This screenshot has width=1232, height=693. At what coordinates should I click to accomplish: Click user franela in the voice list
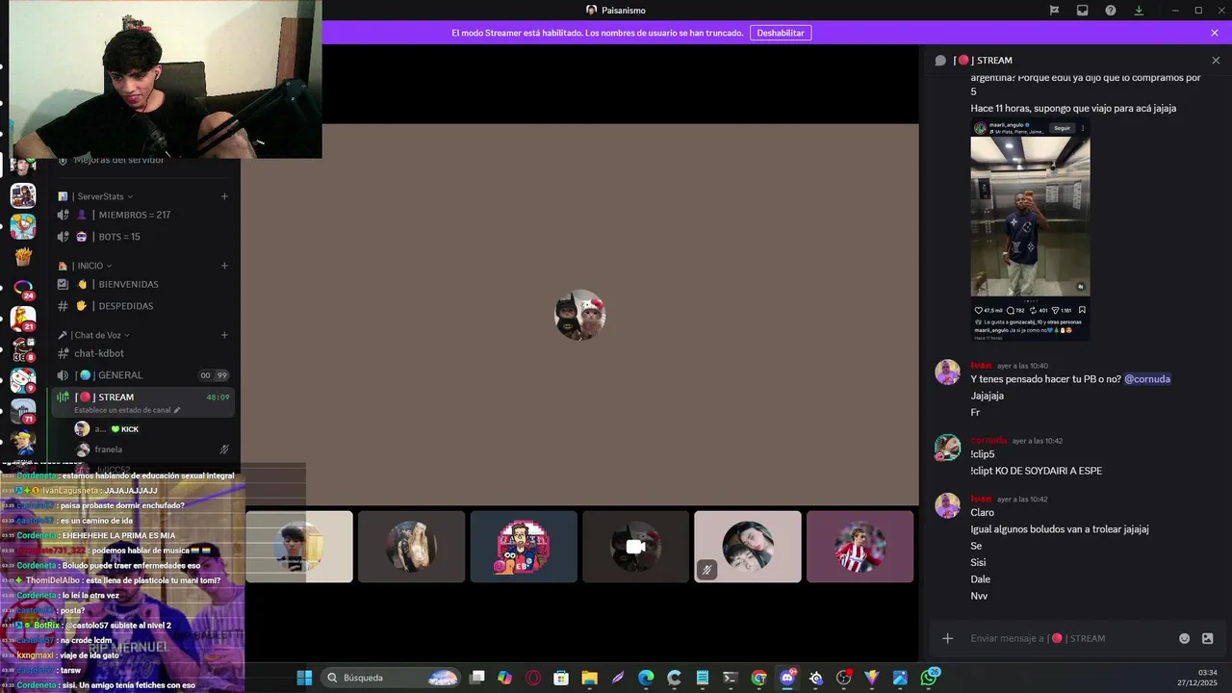click(109, 449)
